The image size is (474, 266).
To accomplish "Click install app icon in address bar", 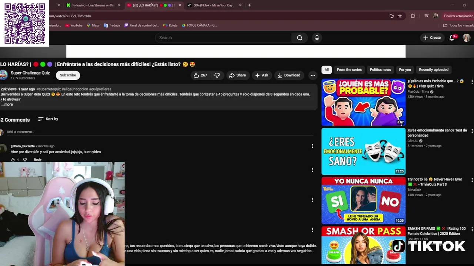I will [x=391, y=16].
